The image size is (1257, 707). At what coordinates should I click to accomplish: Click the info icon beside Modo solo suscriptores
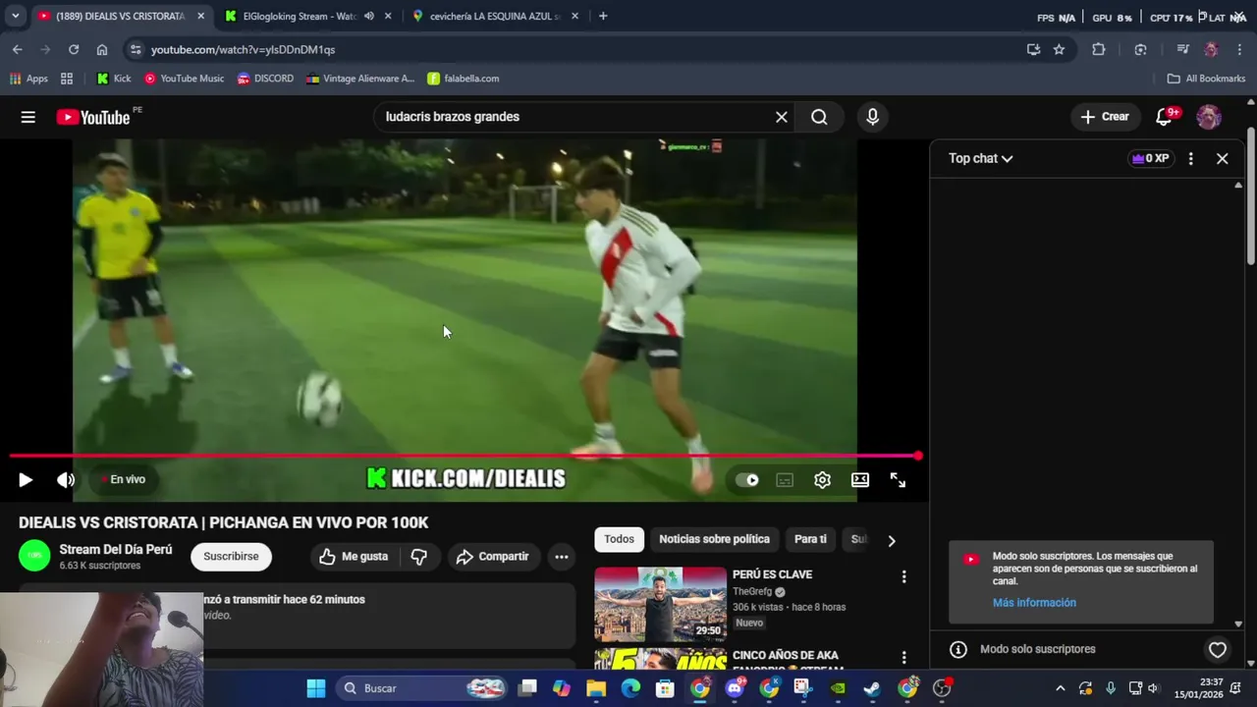(958, 649)
